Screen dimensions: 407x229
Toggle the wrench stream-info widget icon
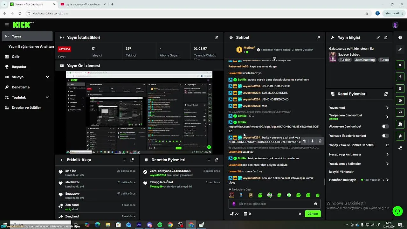point(400,136)
